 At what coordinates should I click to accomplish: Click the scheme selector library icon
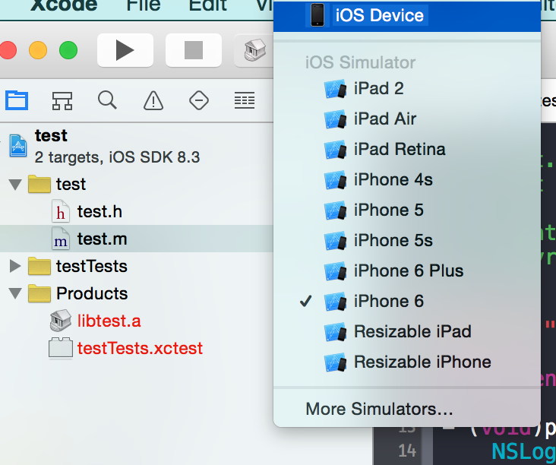point(254,50)
